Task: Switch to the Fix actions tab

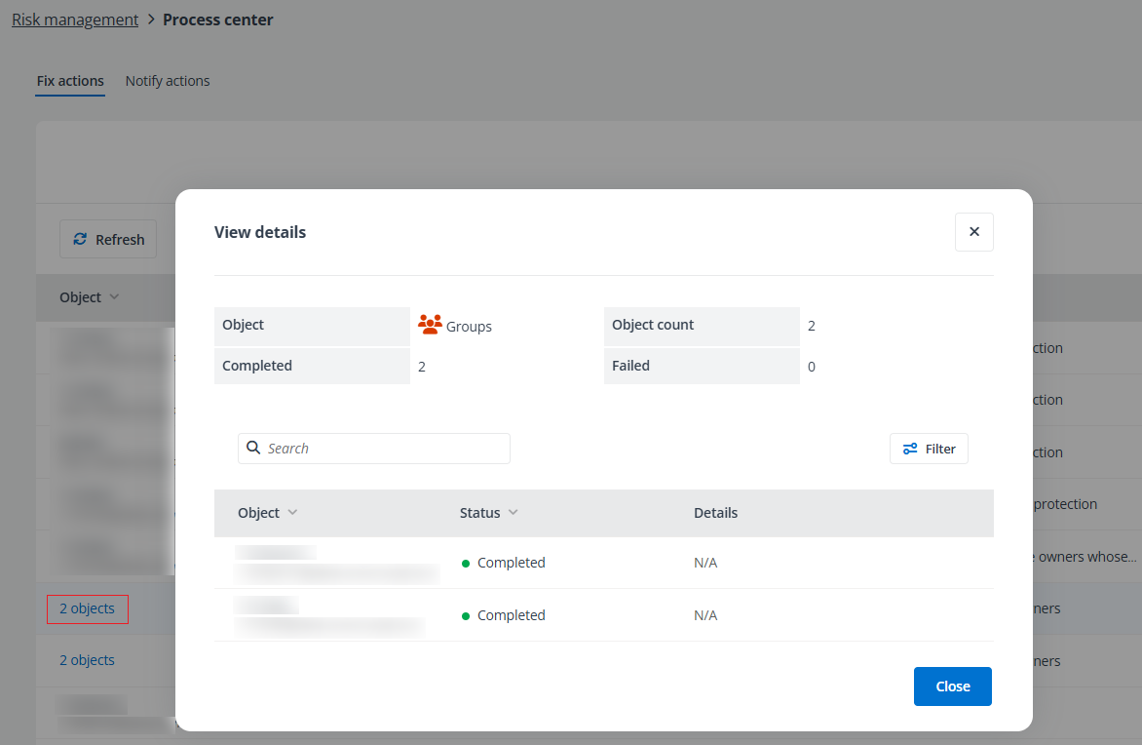Action: [70, 81]
